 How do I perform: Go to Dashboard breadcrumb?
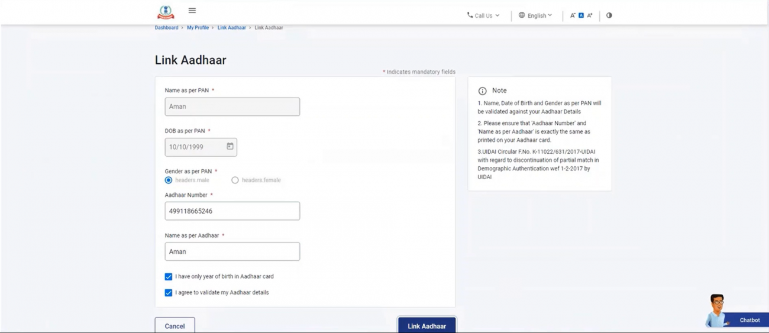[166, 28]
